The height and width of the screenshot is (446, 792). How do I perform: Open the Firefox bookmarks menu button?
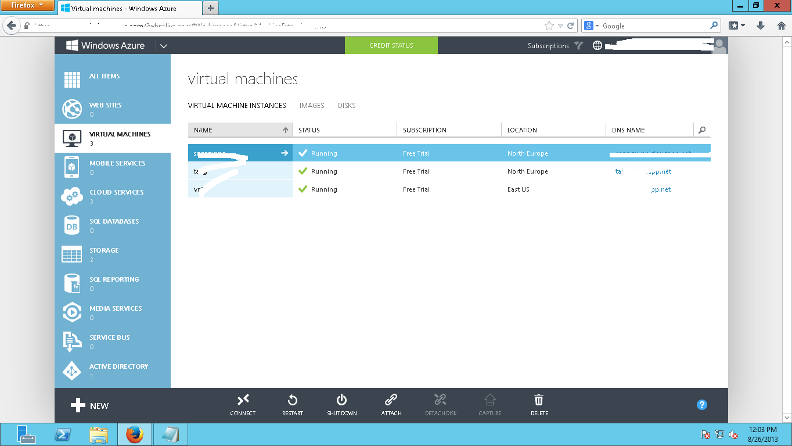click(x=737, y=26)
